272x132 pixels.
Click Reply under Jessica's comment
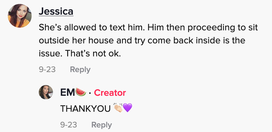pos(80,69)
